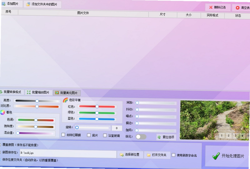Click the 绿色 balance slider

click(97, 113)
